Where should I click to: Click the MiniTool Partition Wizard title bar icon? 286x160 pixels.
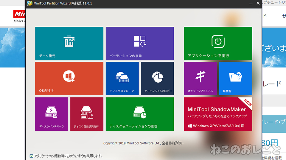coord(29,3)
